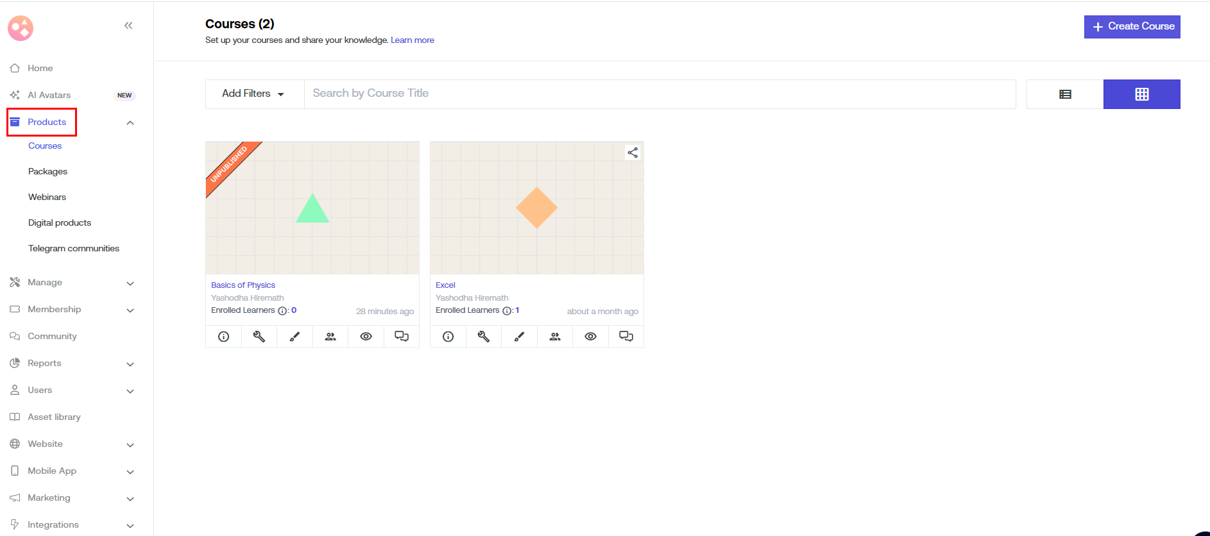The height and width of the screenshot is (536, 1210).
Task: Switch to list view layout
Action: click(1065, 94)
